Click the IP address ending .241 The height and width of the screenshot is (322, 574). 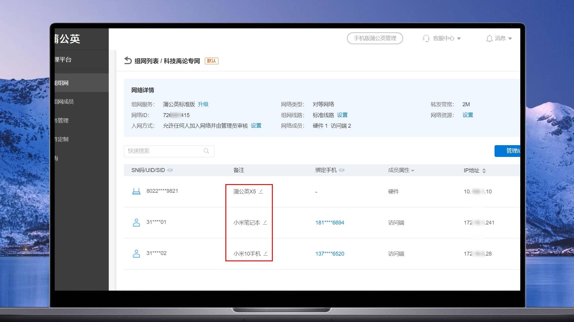click(479, 223)
